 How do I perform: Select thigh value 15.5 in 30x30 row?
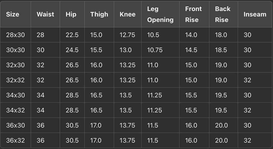coord(96,50)
